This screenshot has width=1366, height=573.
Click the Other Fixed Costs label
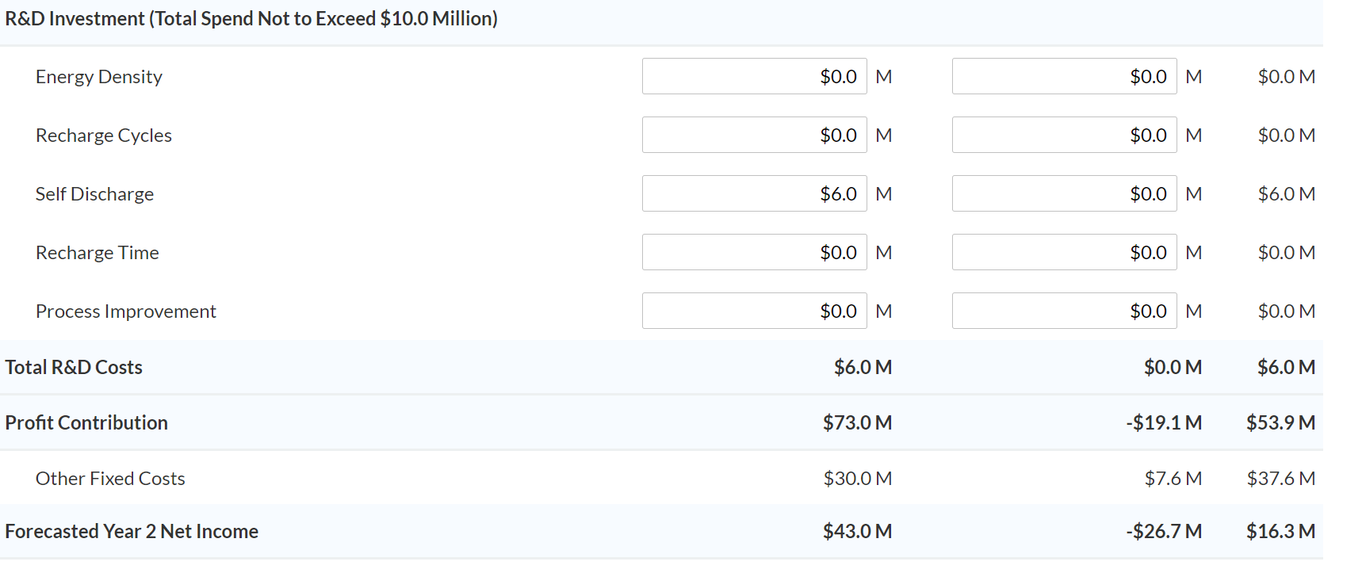pos(110,479)
